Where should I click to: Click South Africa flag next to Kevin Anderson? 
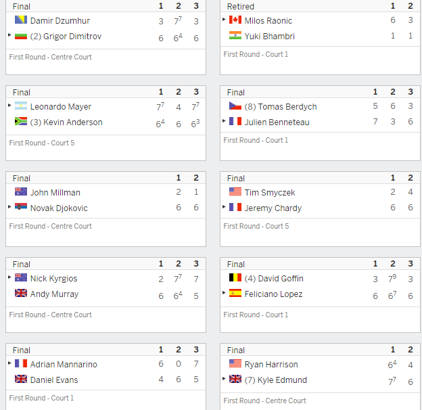point(21,121)
